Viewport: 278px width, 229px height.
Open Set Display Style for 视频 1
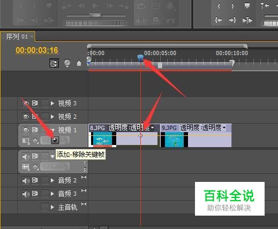[x=26, y=140]
